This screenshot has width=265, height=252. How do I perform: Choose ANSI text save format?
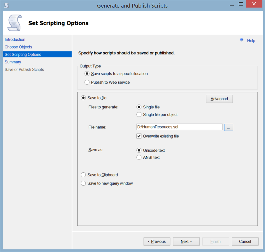[139, 158]
